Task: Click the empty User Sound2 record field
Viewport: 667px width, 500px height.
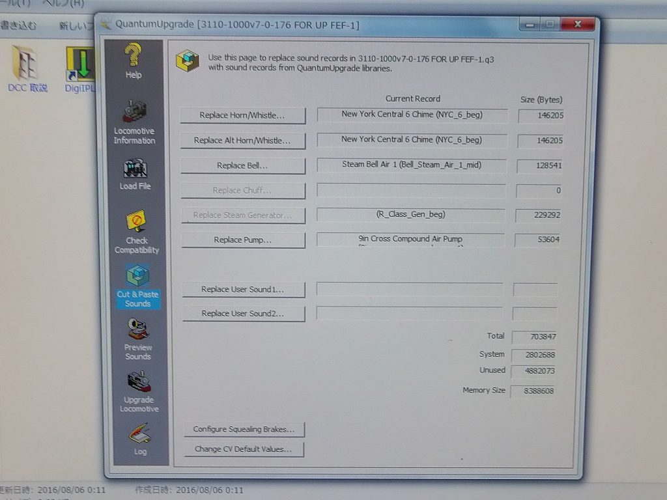Action: coord(409,313)
